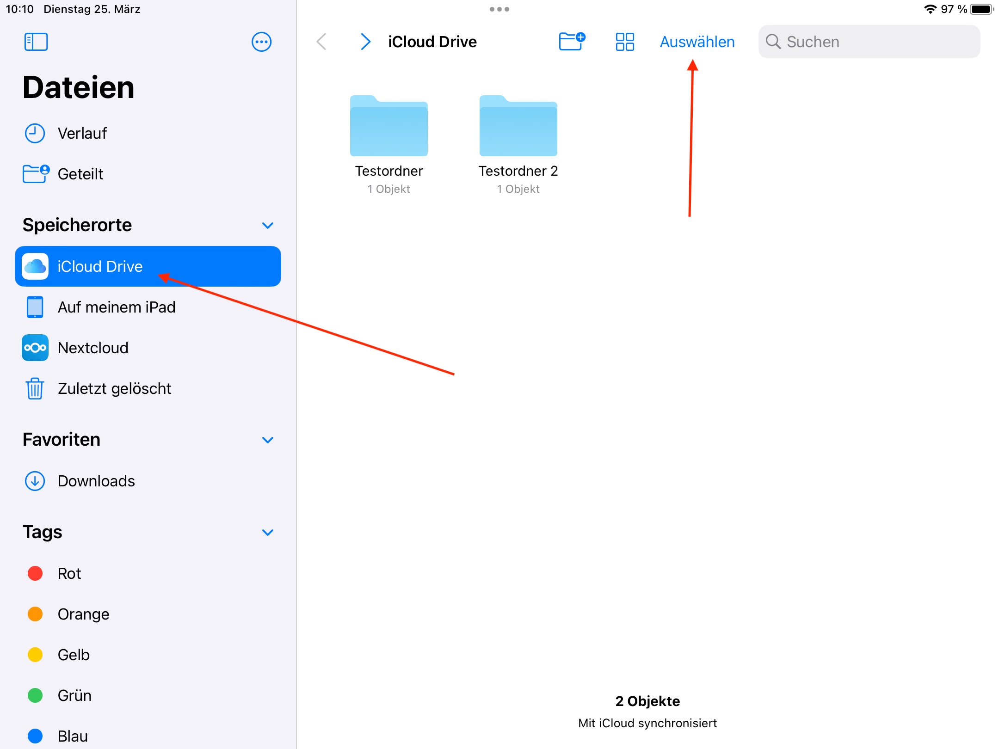Collapse the Tags section
Screen dimensions: 999x749
[x=268, y=532]
